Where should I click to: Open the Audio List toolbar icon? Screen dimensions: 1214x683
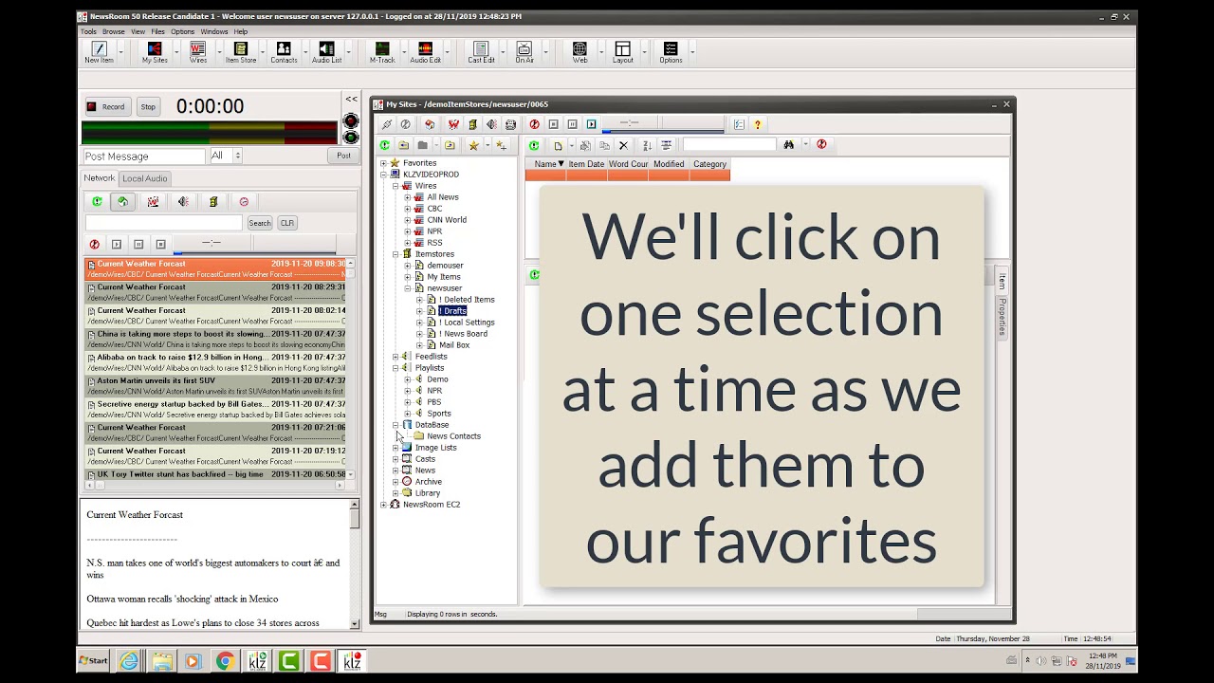point(326,52)
